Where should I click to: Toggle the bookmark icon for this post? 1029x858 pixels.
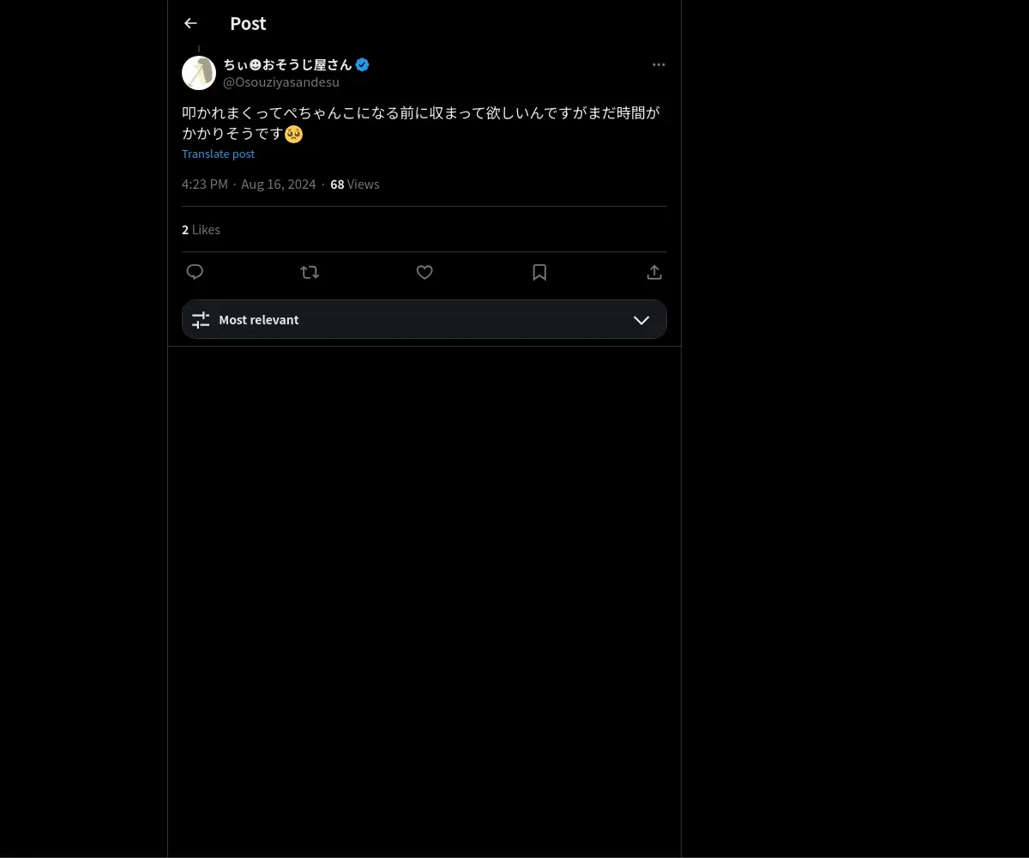point(539,272)
